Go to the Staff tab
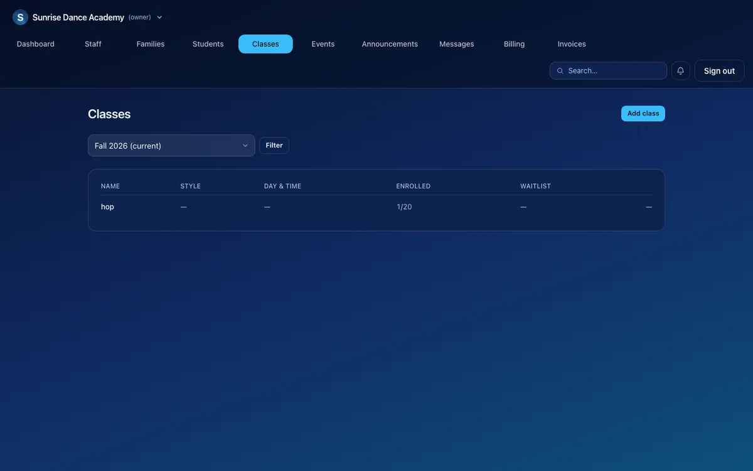This screenshot has width=753, height=471. point(93,44)
